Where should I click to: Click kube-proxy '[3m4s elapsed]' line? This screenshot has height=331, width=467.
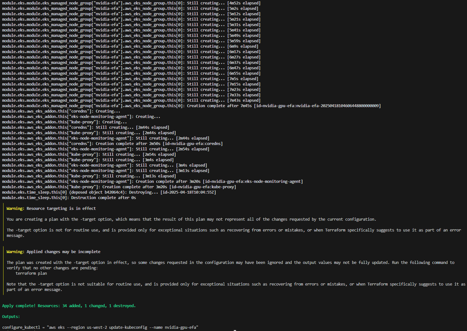point(88,160)
